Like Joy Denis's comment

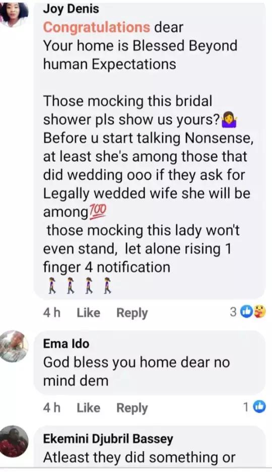pos(89,313)
